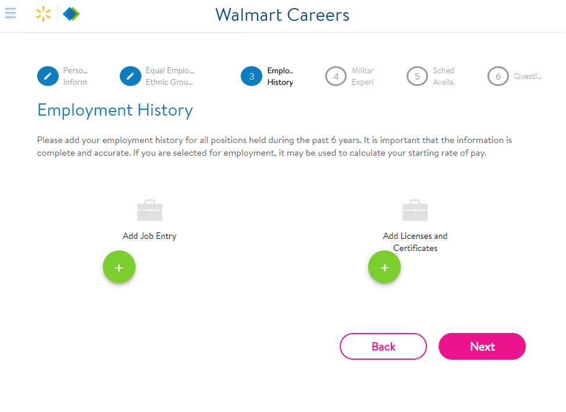Click the Personal Information pencil step icon
566x412 pixels.
(x=48, y=76)
